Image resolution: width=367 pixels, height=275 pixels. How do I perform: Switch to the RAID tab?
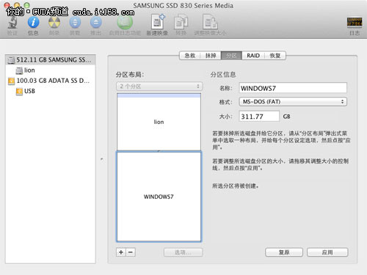[x=253, y=56]
